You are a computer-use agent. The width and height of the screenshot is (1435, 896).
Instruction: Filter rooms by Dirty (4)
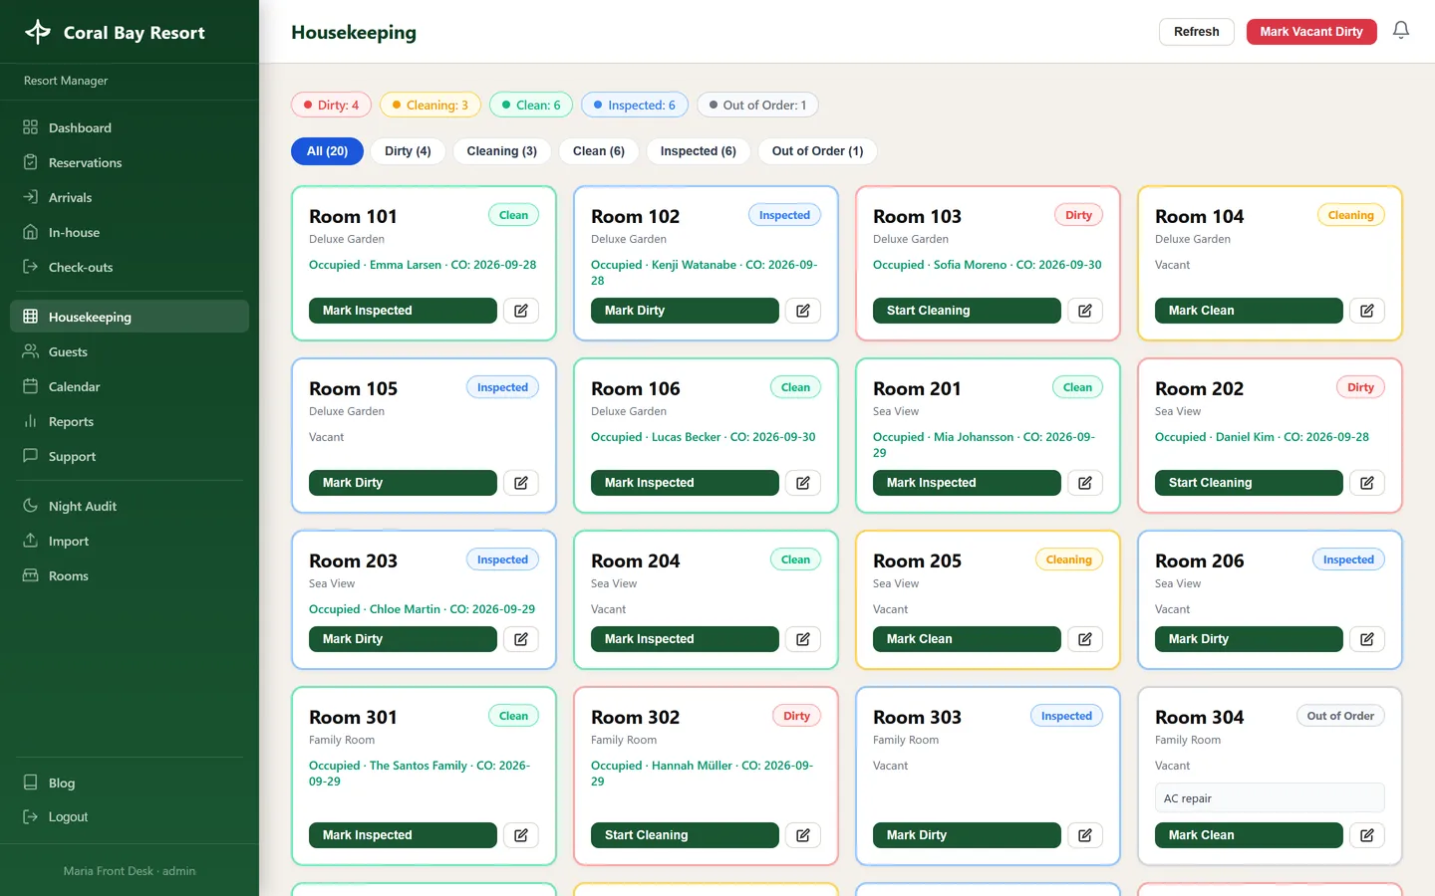coord(408,151)
